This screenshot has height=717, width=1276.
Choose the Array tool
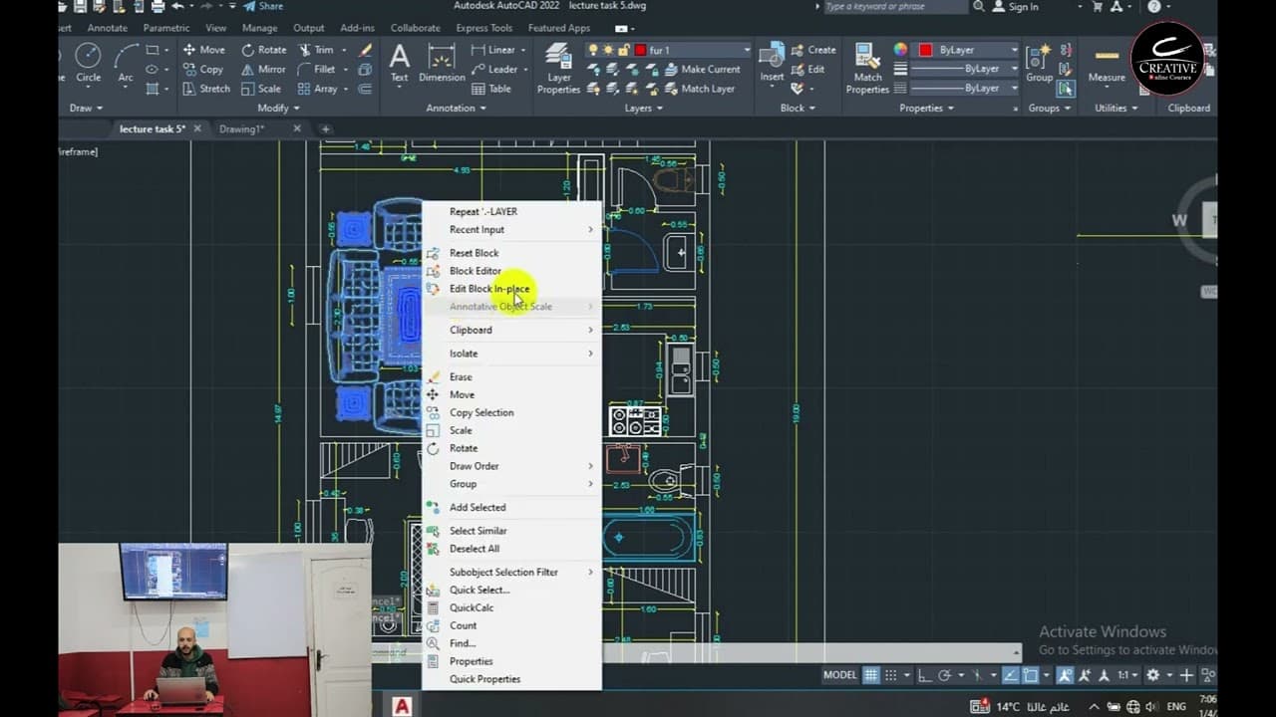click(318, 89)
